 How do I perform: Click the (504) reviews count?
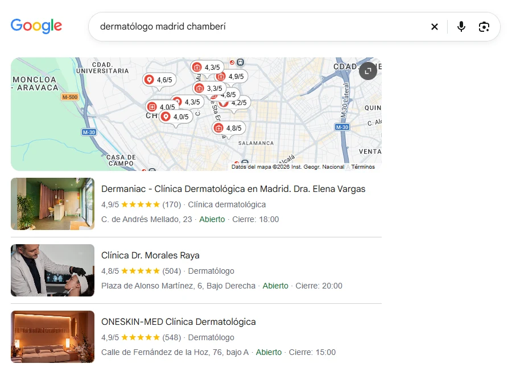pos(171,271)
